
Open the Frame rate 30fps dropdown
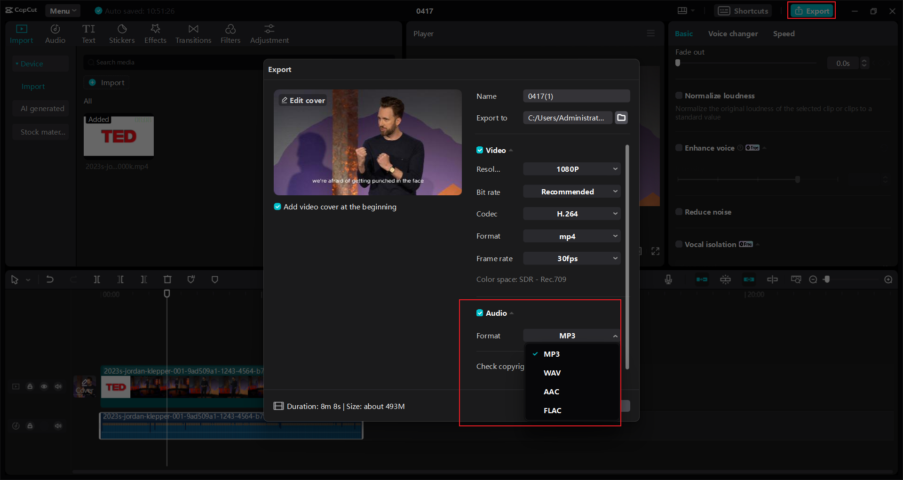pyautogui.click(x=571, y=258)
